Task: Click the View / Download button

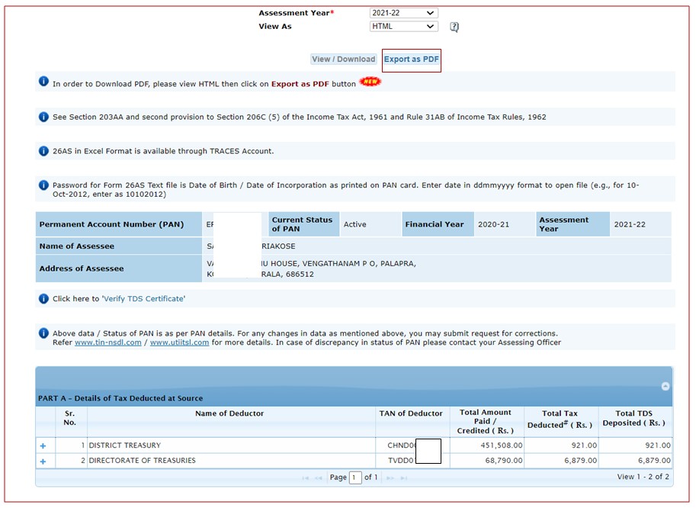Action: [344, 59]
